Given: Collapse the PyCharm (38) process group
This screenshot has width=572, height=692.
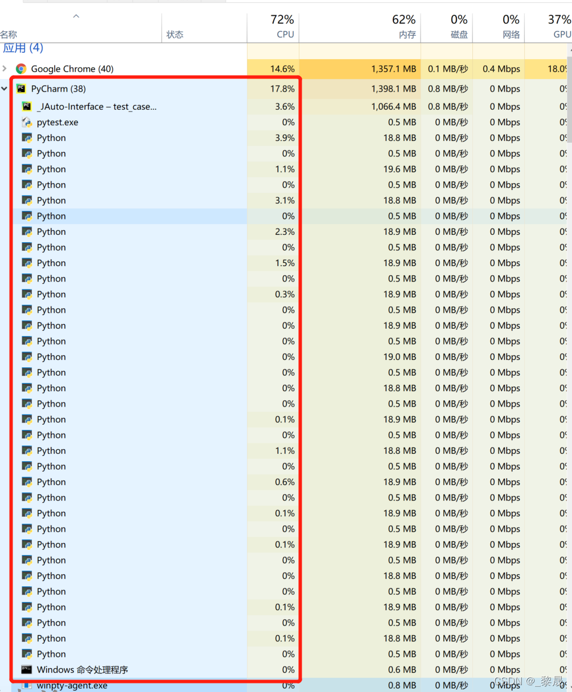Looking at the screenshot, I should (x=5, y=89).
